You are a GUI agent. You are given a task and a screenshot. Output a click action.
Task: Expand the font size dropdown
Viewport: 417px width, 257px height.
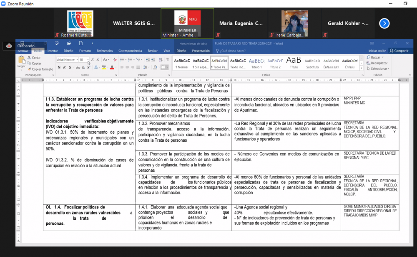click(x=88, y=60)
